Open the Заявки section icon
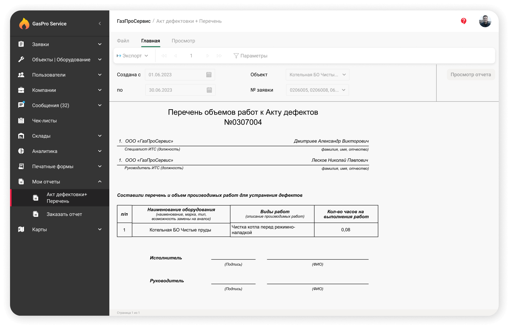Viewport: 511px width, 328px height. tap(21, 44)
